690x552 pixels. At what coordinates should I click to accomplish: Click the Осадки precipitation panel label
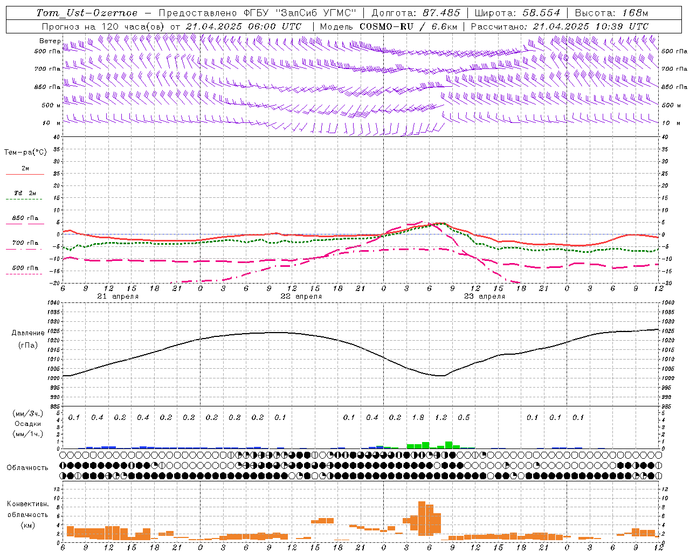click(x=28, y=424)
